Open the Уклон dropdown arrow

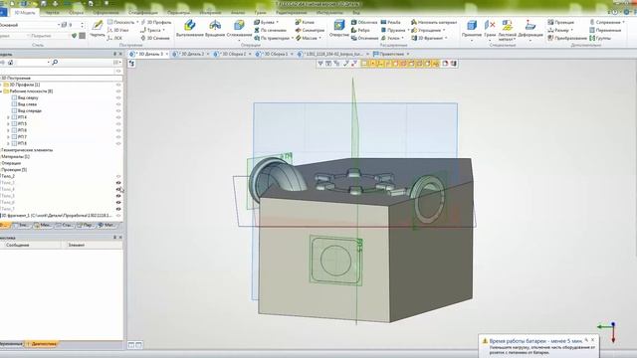[402, 38]
